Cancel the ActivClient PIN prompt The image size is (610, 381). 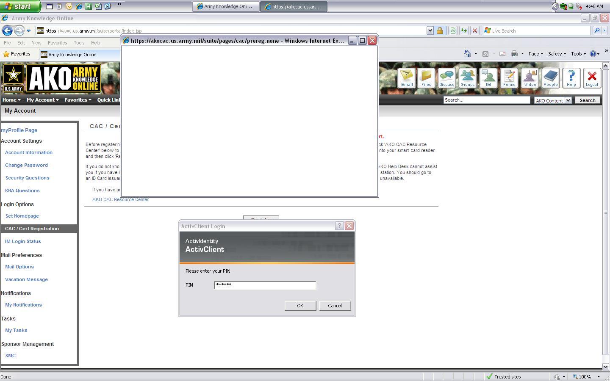coord(334,306)
